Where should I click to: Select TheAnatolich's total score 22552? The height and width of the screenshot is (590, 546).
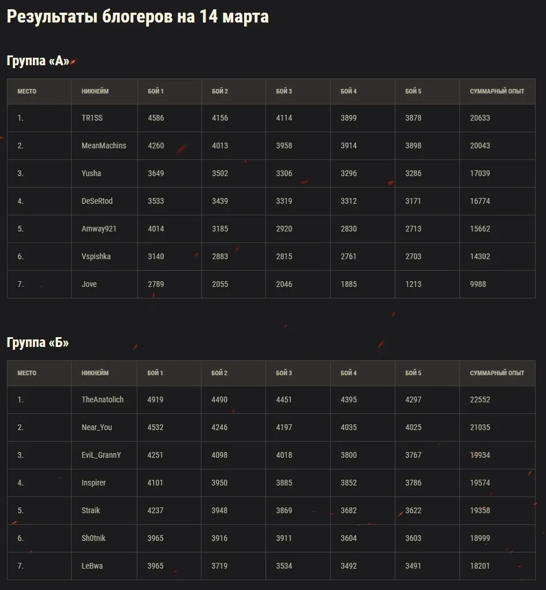(x=480, y=399)
